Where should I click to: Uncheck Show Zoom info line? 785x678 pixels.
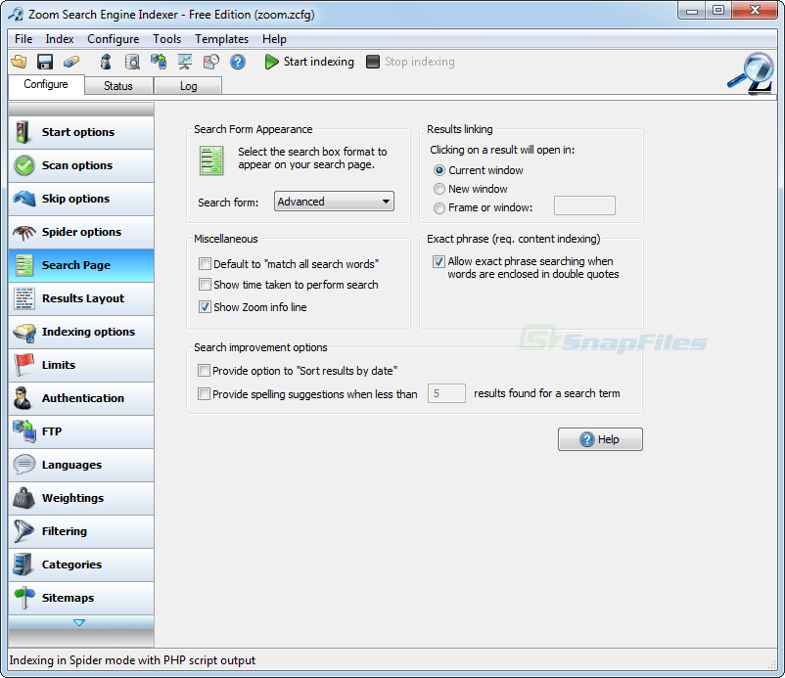point(205,307)
